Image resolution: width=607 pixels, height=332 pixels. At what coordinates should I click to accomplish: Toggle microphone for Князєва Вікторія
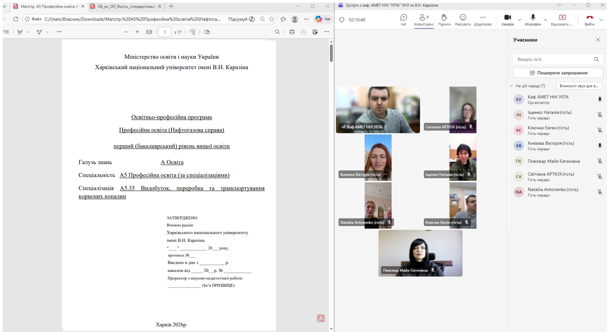point(599,146)
